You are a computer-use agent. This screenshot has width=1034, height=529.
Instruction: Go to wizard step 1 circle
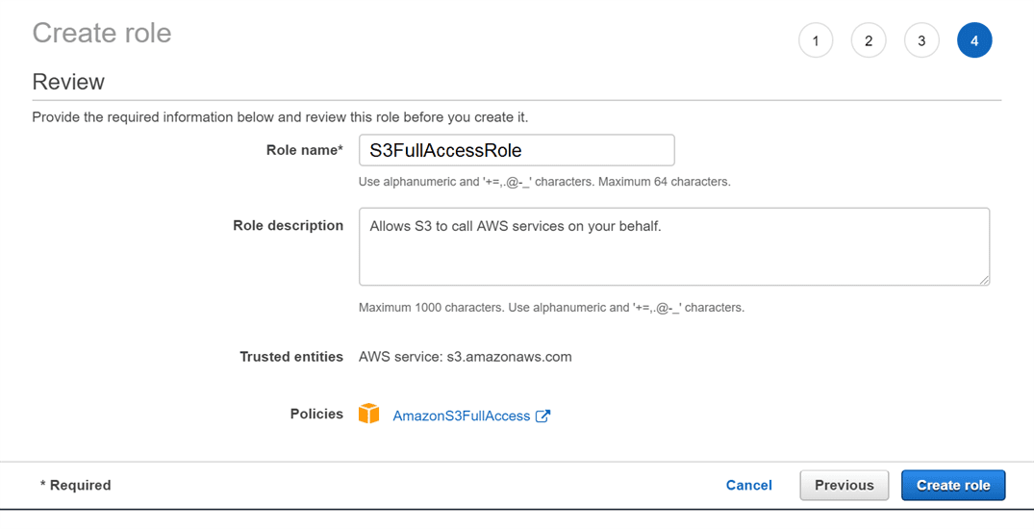(x=816, y=40)
